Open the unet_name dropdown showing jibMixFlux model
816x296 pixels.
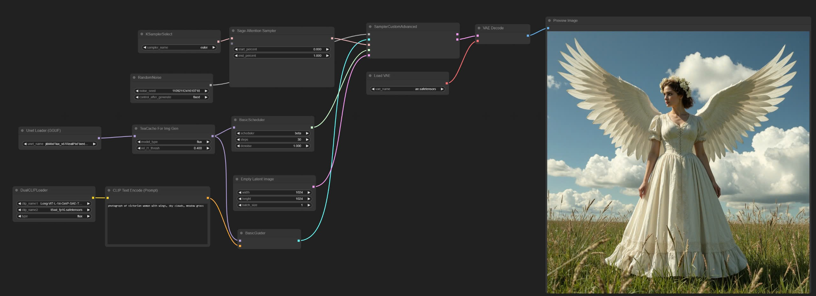[x=60, y=144]
